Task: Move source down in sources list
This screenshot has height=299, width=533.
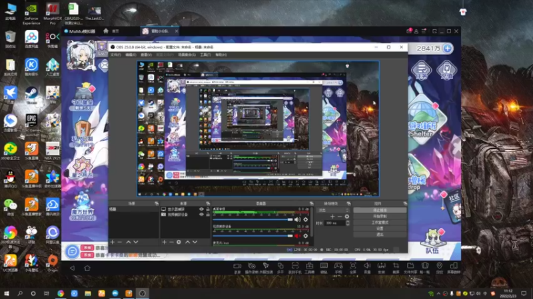Action: [x=195, y=242]
